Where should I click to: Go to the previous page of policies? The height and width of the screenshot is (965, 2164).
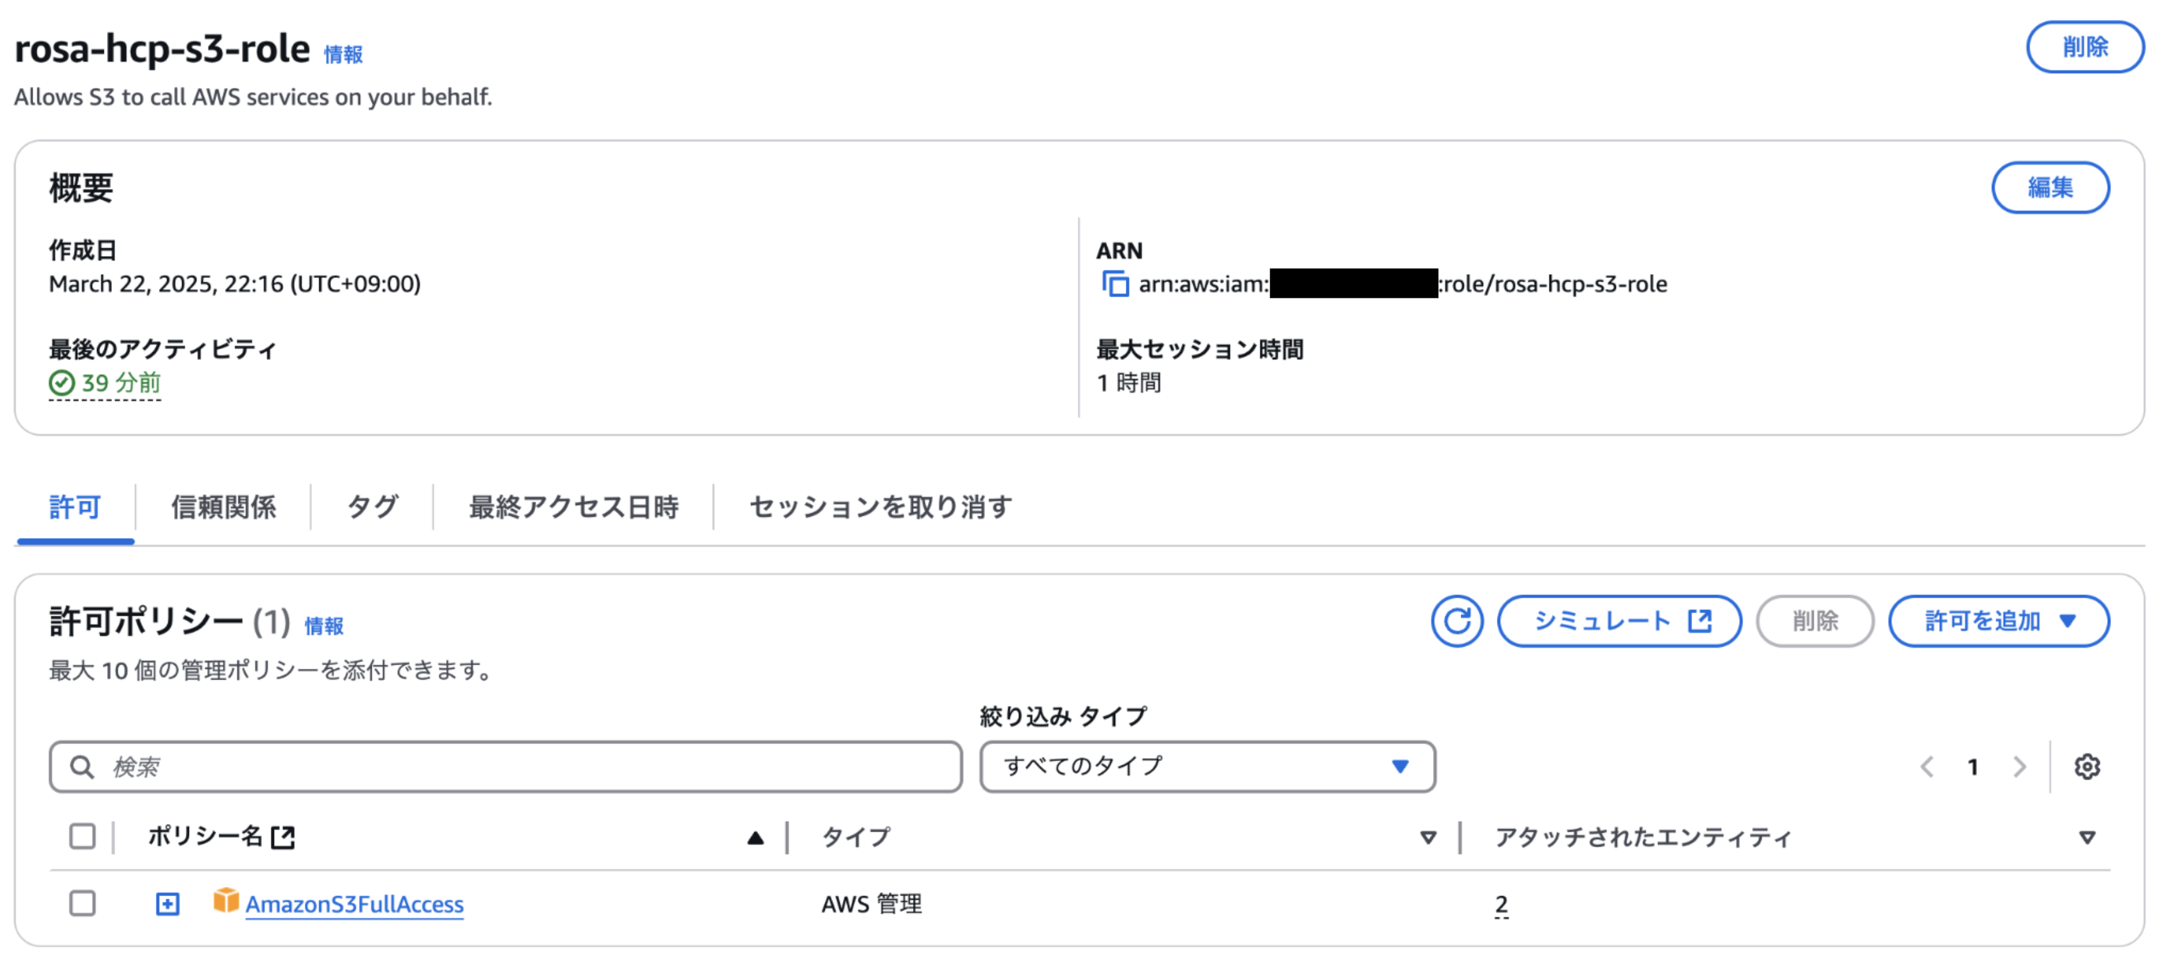[x=1927, y=767]
